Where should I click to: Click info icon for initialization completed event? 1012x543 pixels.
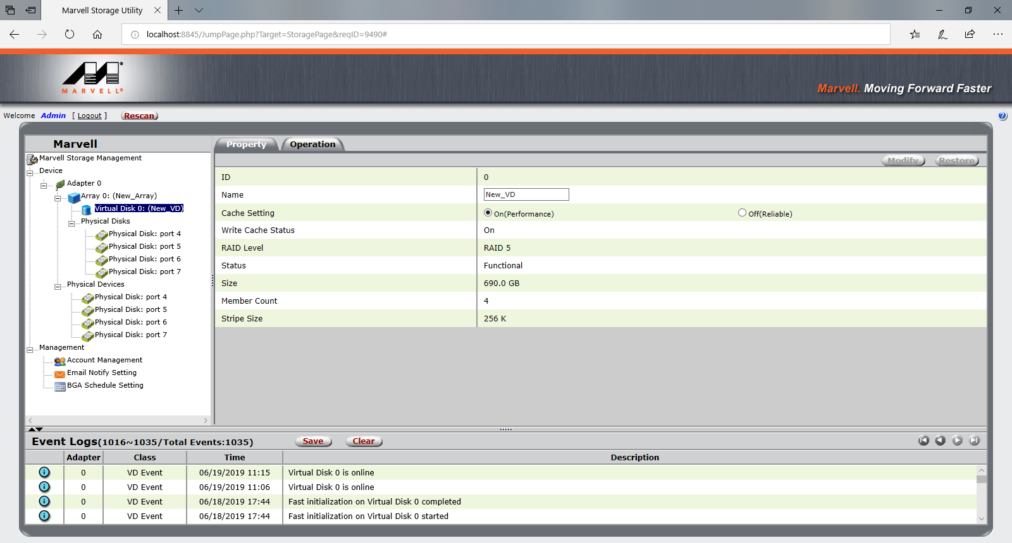(44, 501)
